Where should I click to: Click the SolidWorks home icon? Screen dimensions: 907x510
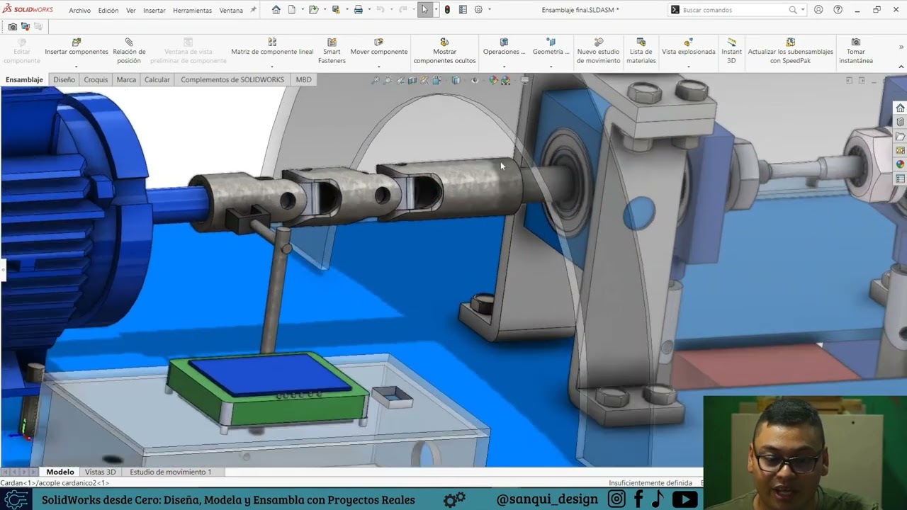[x=276, y=10]
